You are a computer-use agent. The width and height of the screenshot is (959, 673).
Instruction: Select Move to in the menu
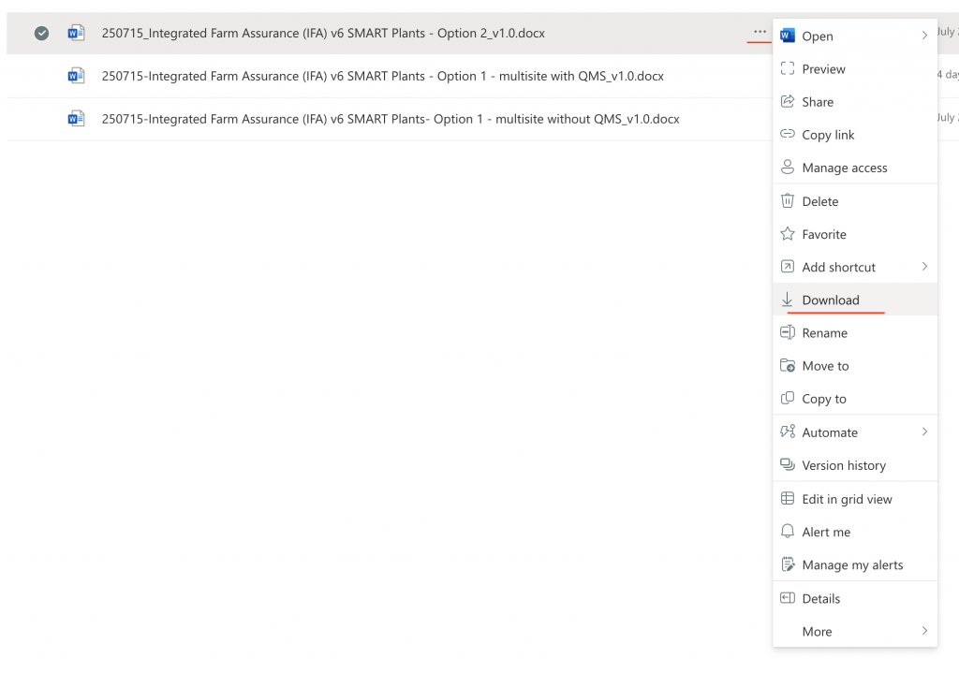[x=825, y=366]
